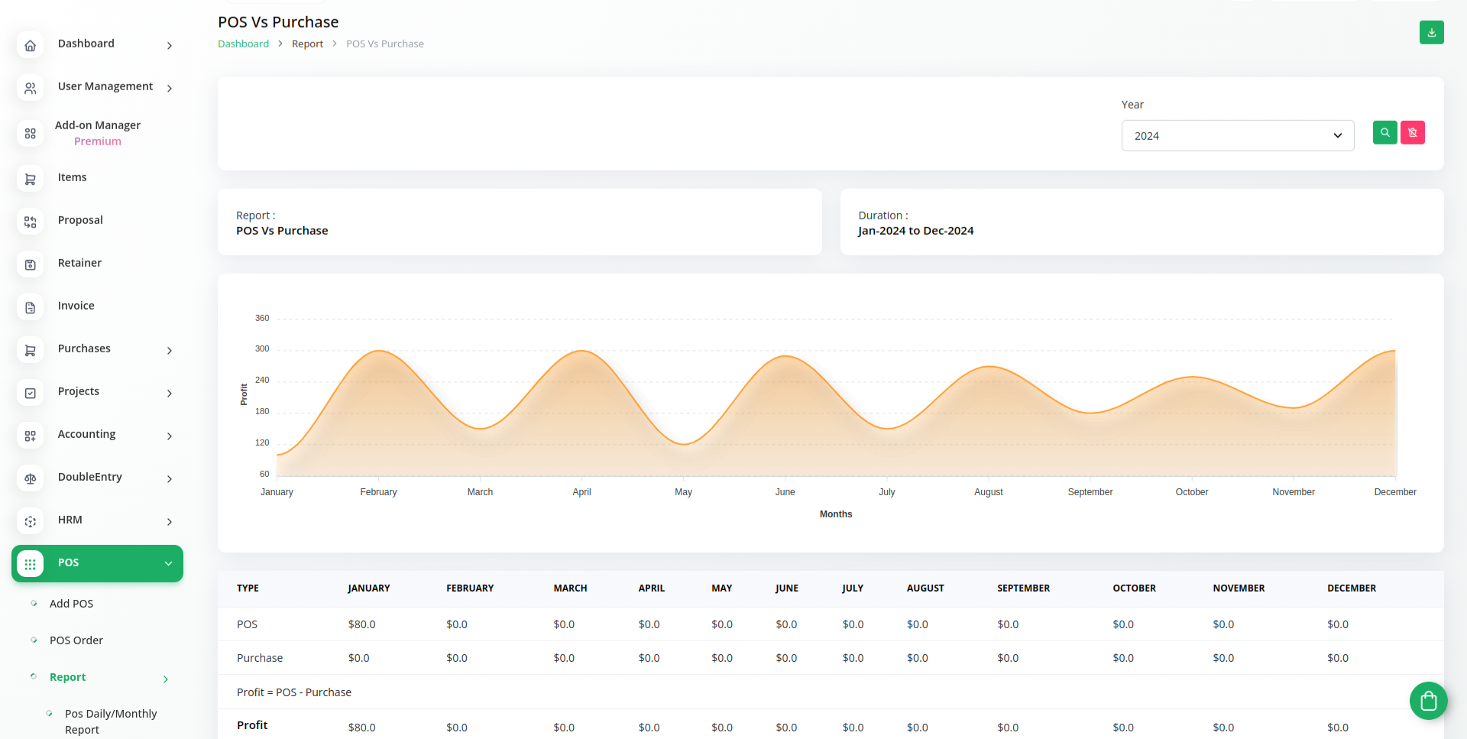Open the Year 2024 dropdown
Screen dimensions: 1467x739
pos(1237,135)
